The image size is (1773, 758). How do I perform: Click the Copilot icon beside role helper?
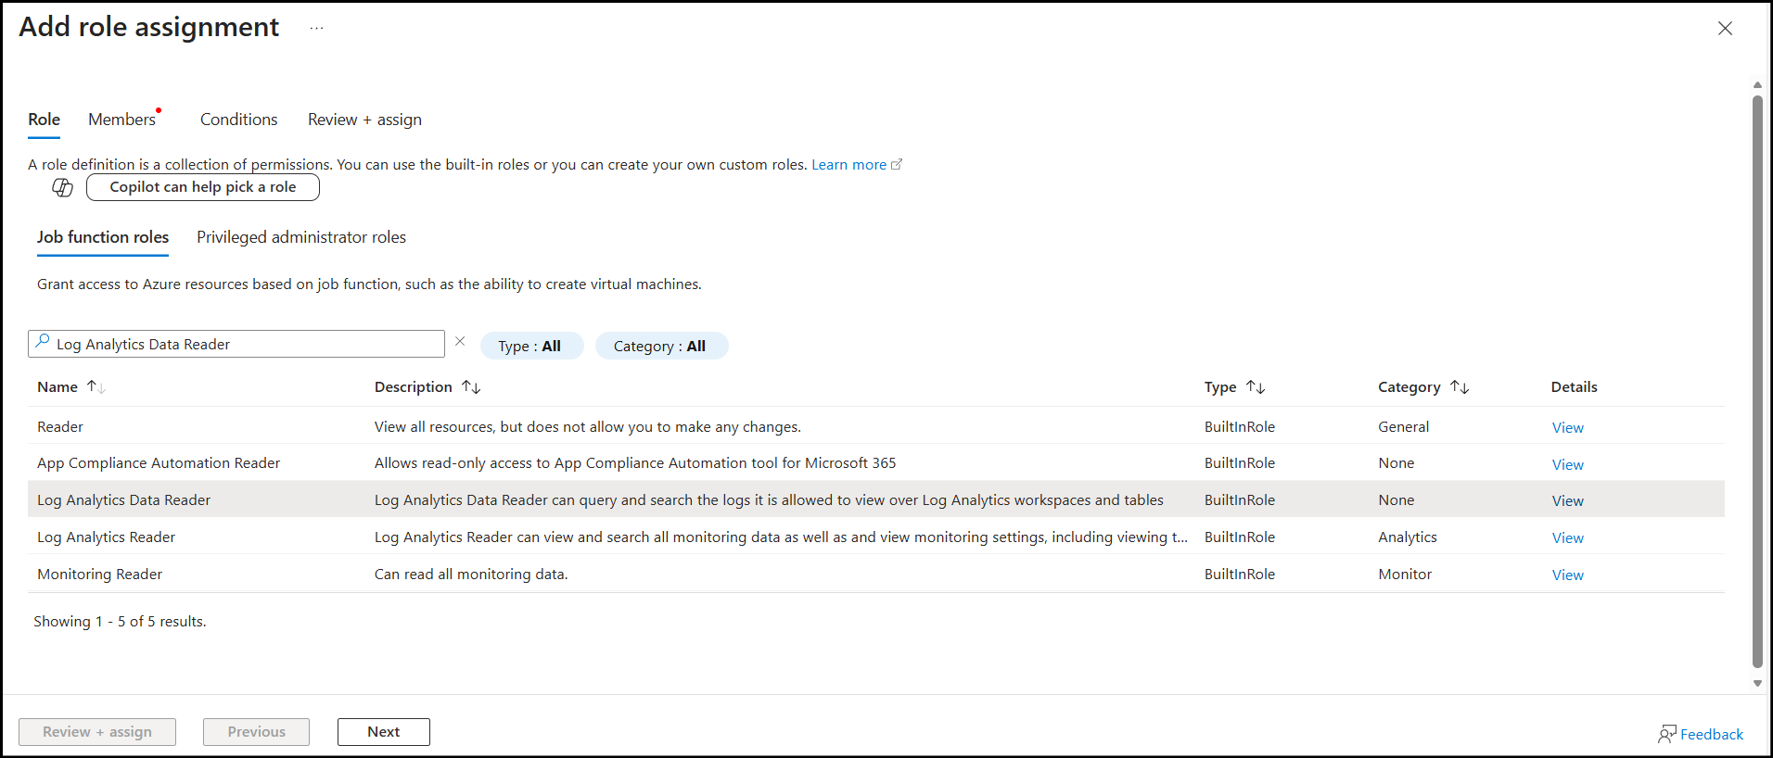[x=62, y=188]
